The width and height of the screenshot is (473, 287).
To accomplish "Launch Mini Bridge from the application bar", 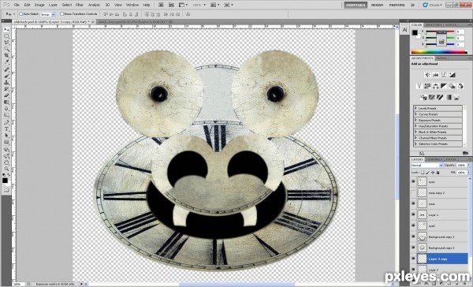I will [x=171, y=5].
